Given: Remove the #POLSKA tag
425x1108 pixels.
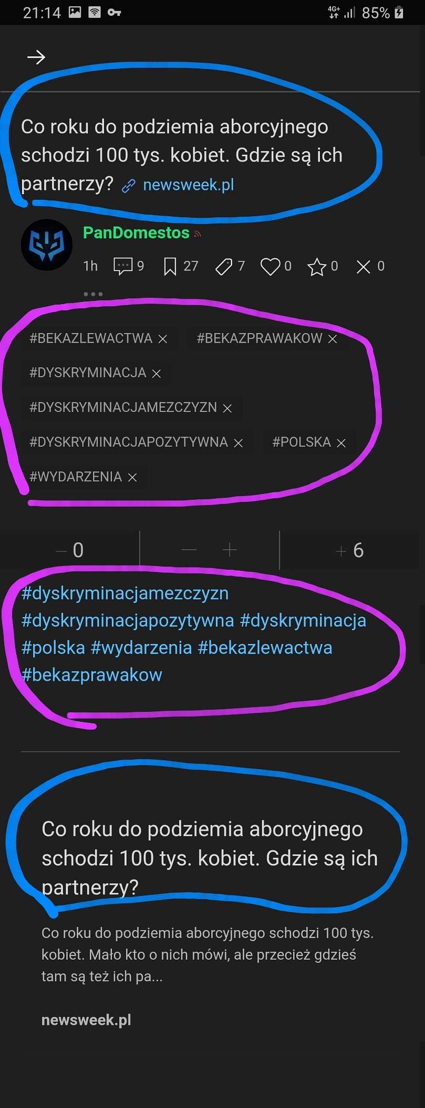Looking at the screenshot, I should click(x=341, y=443).
